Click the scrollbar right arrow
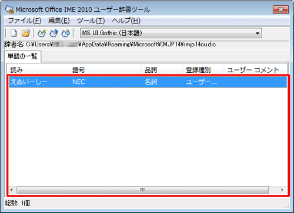The height and width of the screenshot is (213, 294). tap(282, 190)
